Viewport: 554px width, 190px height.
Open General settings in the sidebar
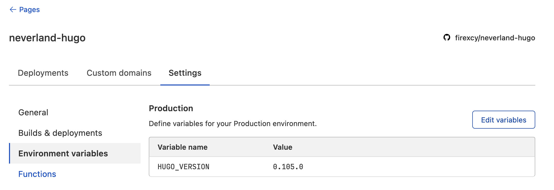(33, 112)
